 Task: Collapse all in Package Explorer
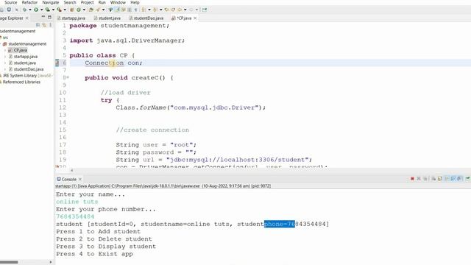(38, 25)
